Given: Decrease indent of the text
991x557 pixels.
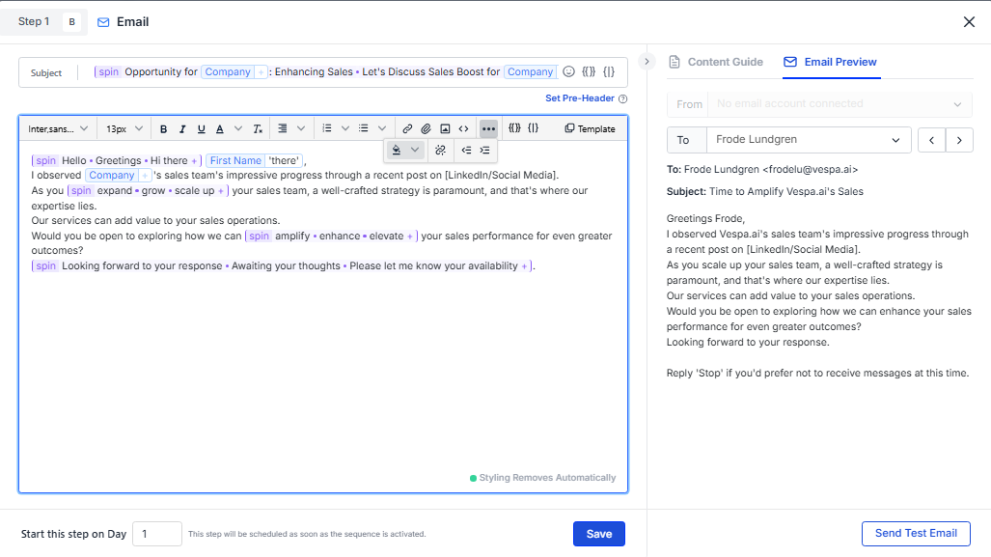Looking at the screenshot, I should pos(466,151).
